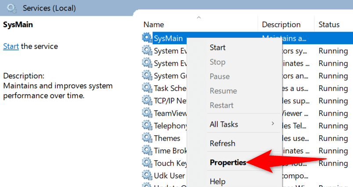353x187 pixels.
Task: Click the Start the service link
Action: click(11, 46)
